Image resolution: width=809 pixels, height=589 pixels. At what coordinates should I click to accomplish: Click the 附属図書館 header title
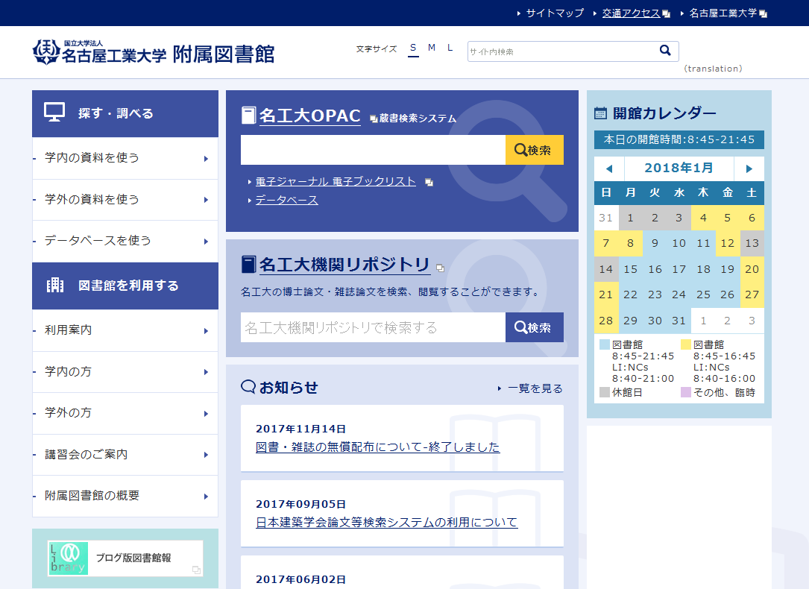[x=224, y=54]
